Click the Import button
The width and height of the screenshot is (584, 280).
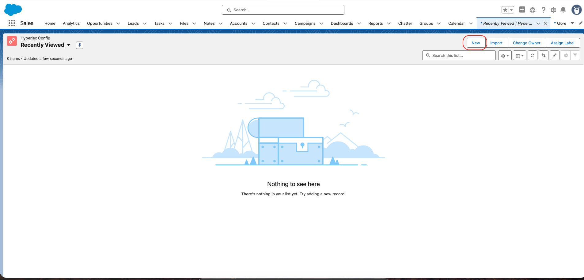pos(496,43)
